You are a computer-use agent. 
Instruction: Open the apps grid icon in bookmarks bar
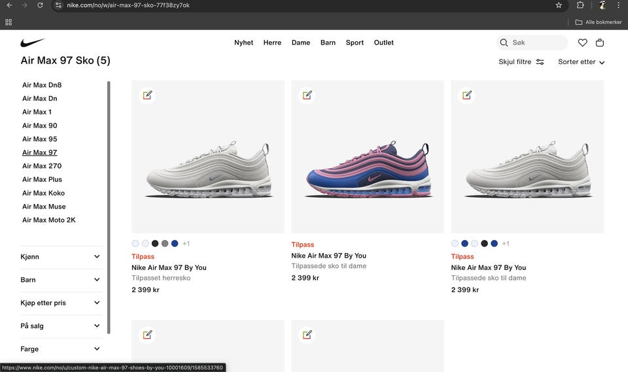click(9, 22)
